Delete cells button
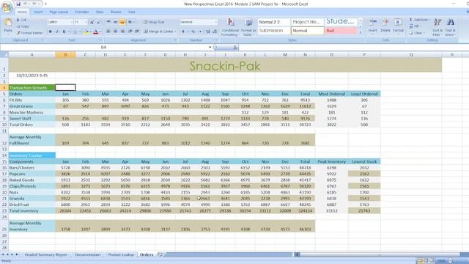Screen dimensions: 469x264 (x=385, y=26)
